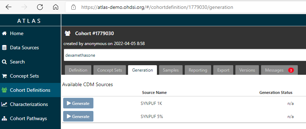Switch to the Export tab

[223, 70]
